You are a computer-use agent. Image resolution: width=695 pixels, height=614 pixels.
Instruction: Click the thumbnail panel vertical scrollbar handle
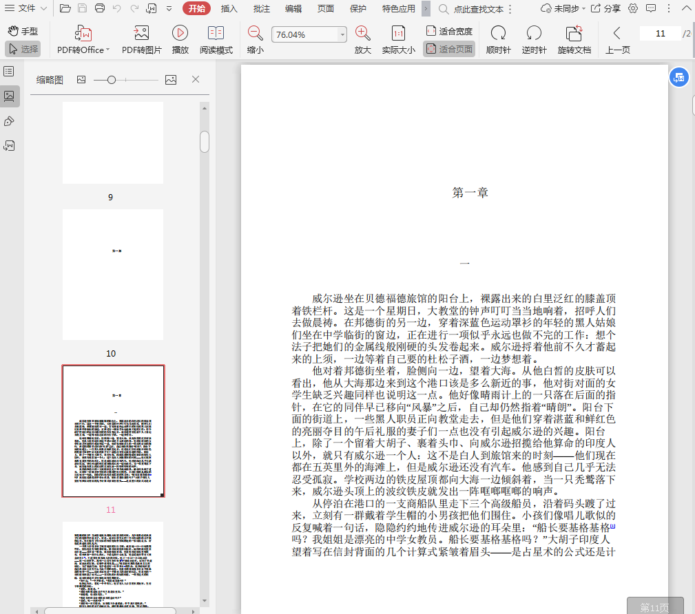point(205,142)
